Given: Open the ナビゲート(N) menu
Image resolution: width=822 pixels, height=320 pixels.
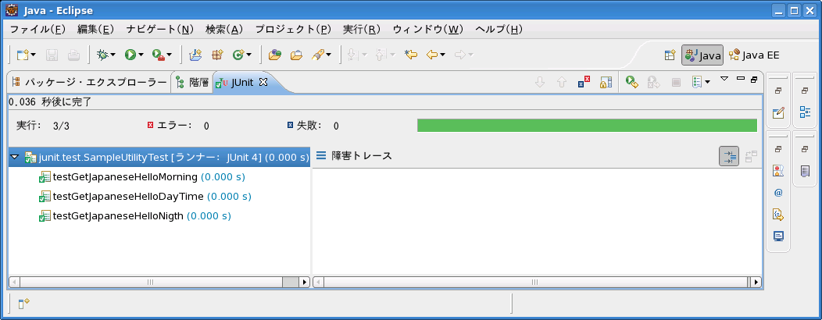Looking at the screenshot, I should pyautogui.click(x=160, y=30).
